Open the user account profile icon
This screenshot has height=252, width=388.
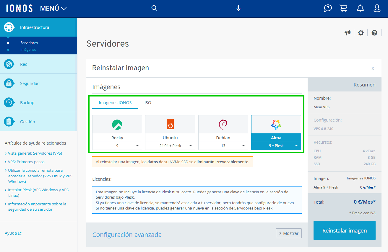point(377,8)
